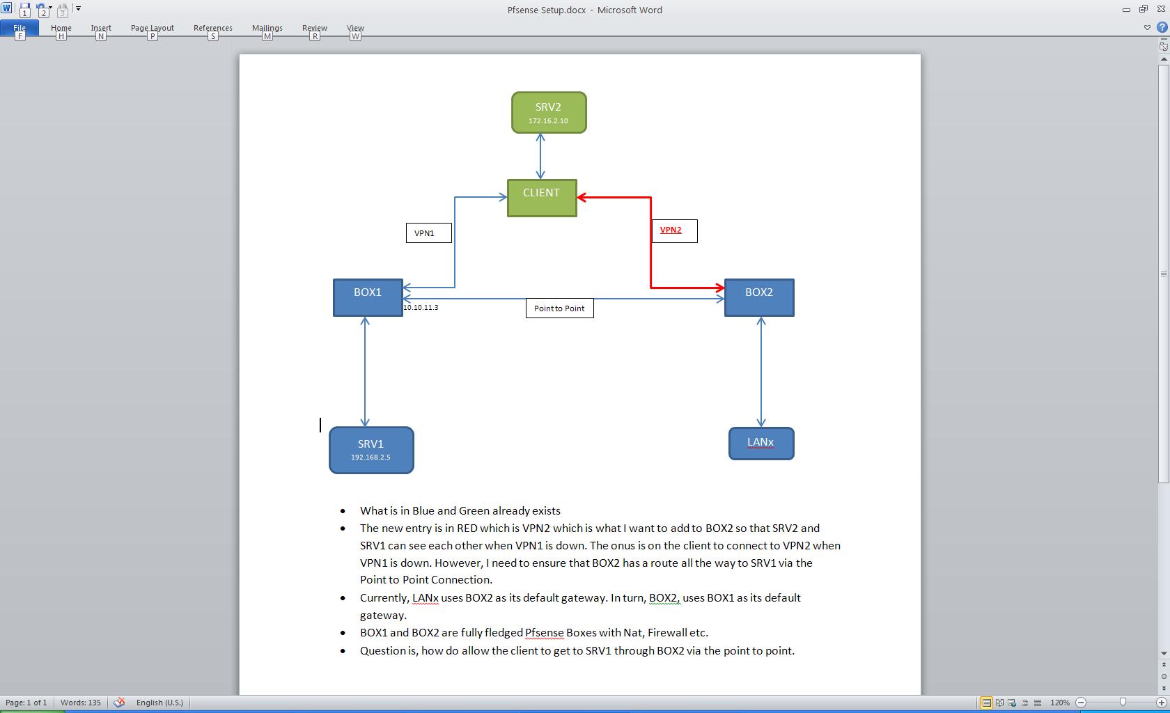The height and width of the screenshot is (713, 1170).
Task: Minimize the Word window
Action: 1126,9
